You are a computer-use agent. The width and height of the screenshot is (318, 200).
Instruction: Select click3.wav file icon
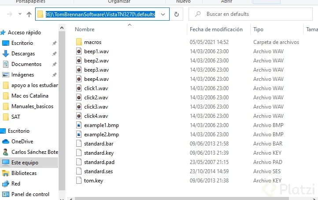click(79, 107)
